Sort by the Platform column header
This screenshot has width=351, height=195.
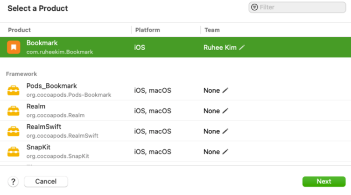pyautogui.click(x=147, y=30)
